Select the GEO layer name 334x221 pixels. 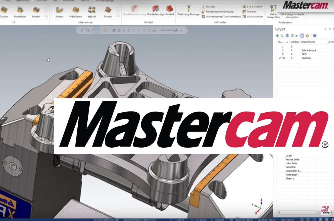[x=304, y=54]
